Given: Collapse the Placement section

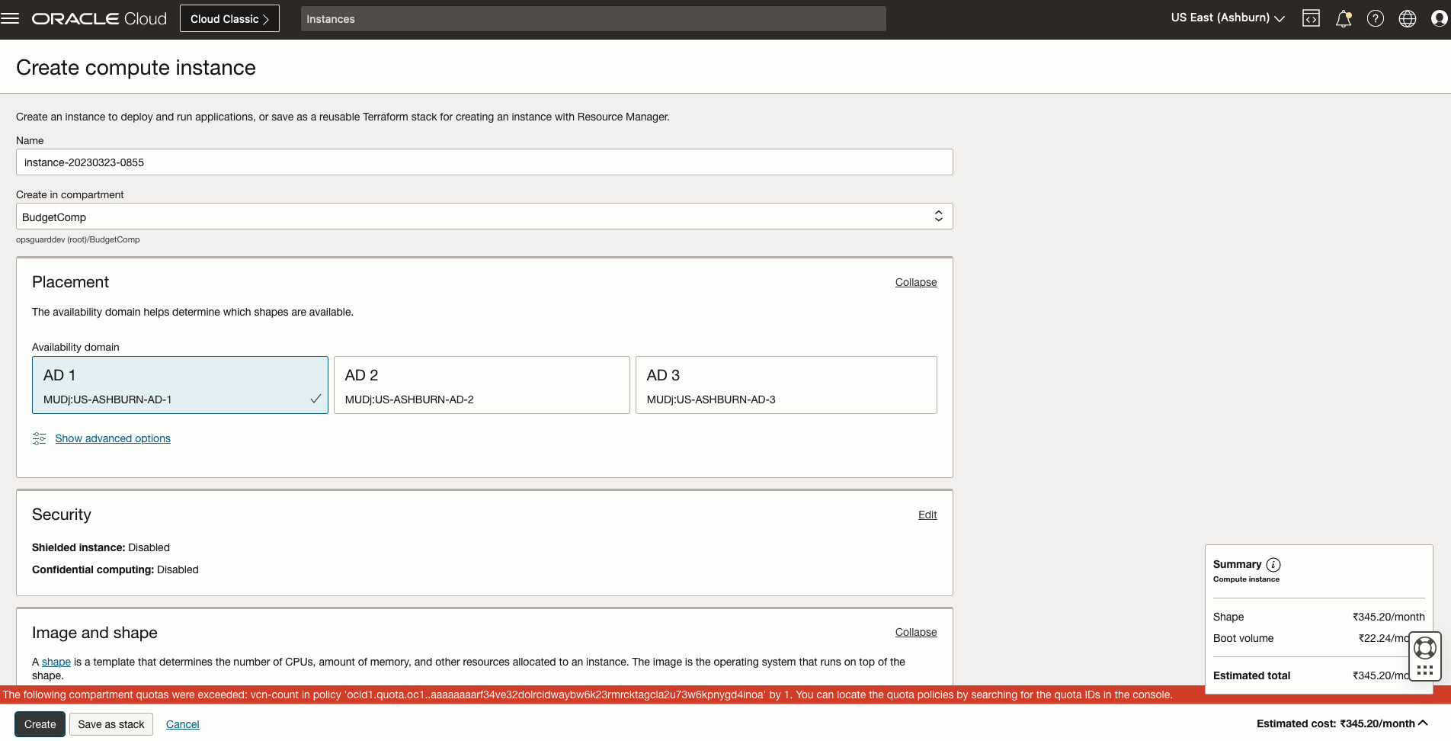Looking at the screenshot, I should [x=916, y=282].
